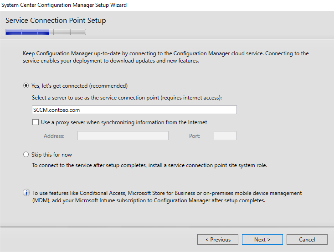This screenshot has height=252, width=334.
Task: Click the System Center Configuration Manager title
Action: coord(64,5)
